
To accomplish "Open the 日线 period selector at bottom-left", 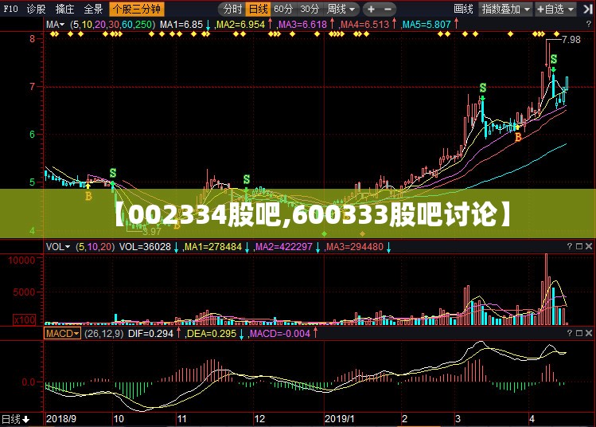I will click(15, 419).
